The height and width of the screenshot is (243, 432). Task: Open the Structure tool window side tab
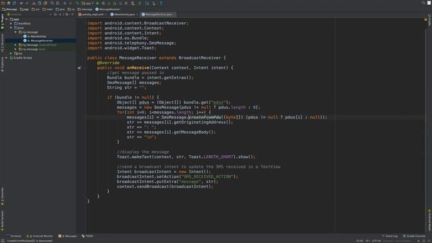(x=2, y=43)
